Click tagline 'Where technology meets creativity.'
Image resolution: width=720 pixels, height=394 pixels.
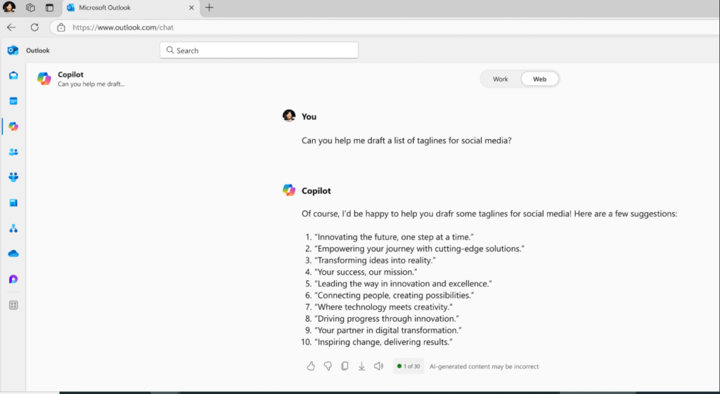click(x=383, y=308)
